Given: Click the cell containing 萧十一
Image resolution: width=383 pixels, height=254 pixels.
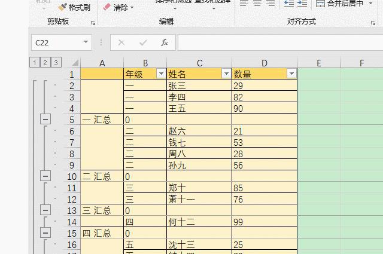Looking at the screenshot, I should 199,199.
